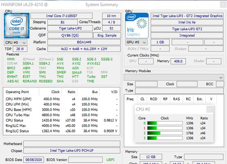Click the system Memory Type field
Viewport: 227px width, 164px height.
pyautogui.click(x=204, y=157)
